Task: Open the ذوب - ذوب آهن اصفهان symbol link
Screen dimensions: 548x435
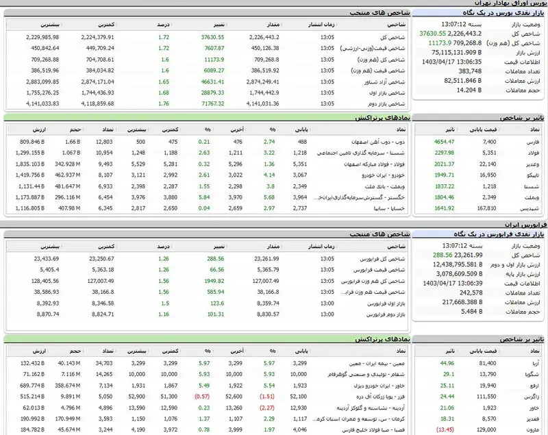Action: pos(378,142)
